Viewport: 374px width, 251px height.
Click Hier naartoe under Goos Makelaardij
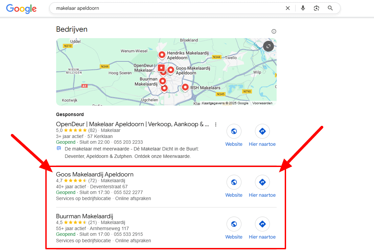coord(262,195)
